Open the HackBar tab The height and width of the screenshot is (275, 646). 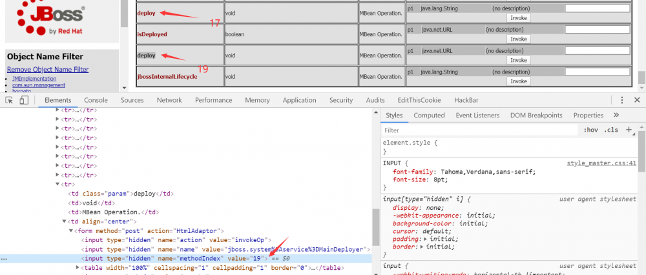pyautogui.click(x=466, y=100)
